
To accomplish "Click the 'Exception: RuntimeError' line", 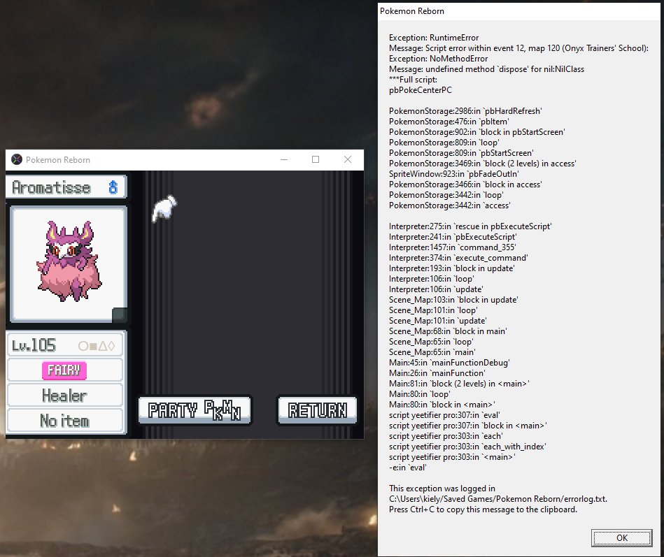I will point(434,38).
